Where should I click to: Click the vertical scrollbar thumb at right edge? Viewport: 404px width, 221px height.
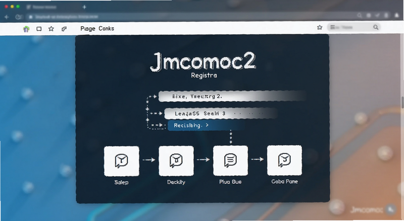pos(402,102)
